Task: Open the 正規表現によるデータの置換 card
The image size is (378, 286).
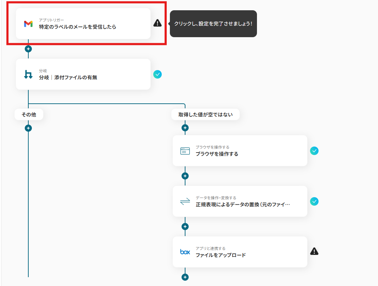Action: (240, 201)
